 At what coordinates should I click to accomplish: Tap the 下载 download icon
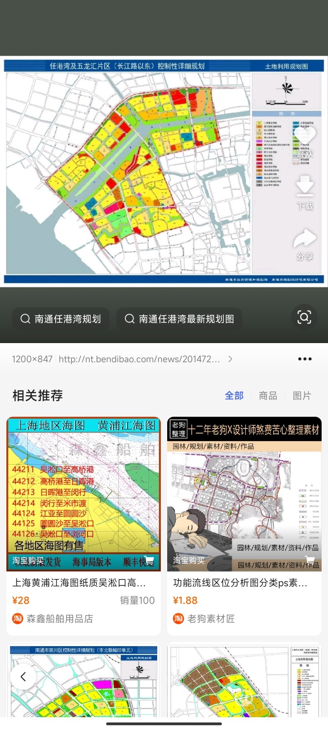304,186
